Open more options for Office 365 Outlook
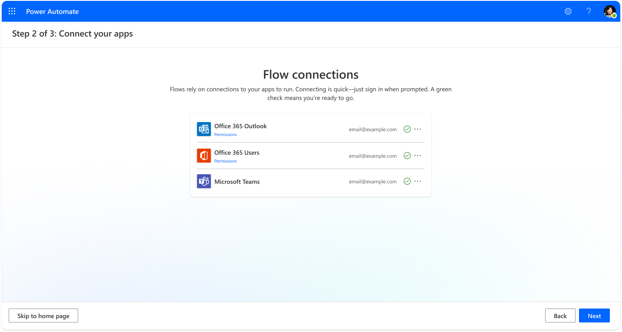 (x=418, y=129)
